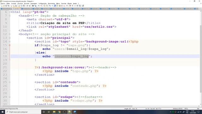
Task: Create a new document from the toolbar
Action: (x=2, y=6)
